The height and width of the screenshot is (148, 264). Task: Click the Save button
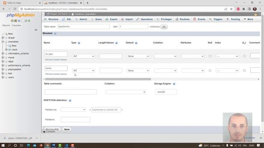[67, 129]
